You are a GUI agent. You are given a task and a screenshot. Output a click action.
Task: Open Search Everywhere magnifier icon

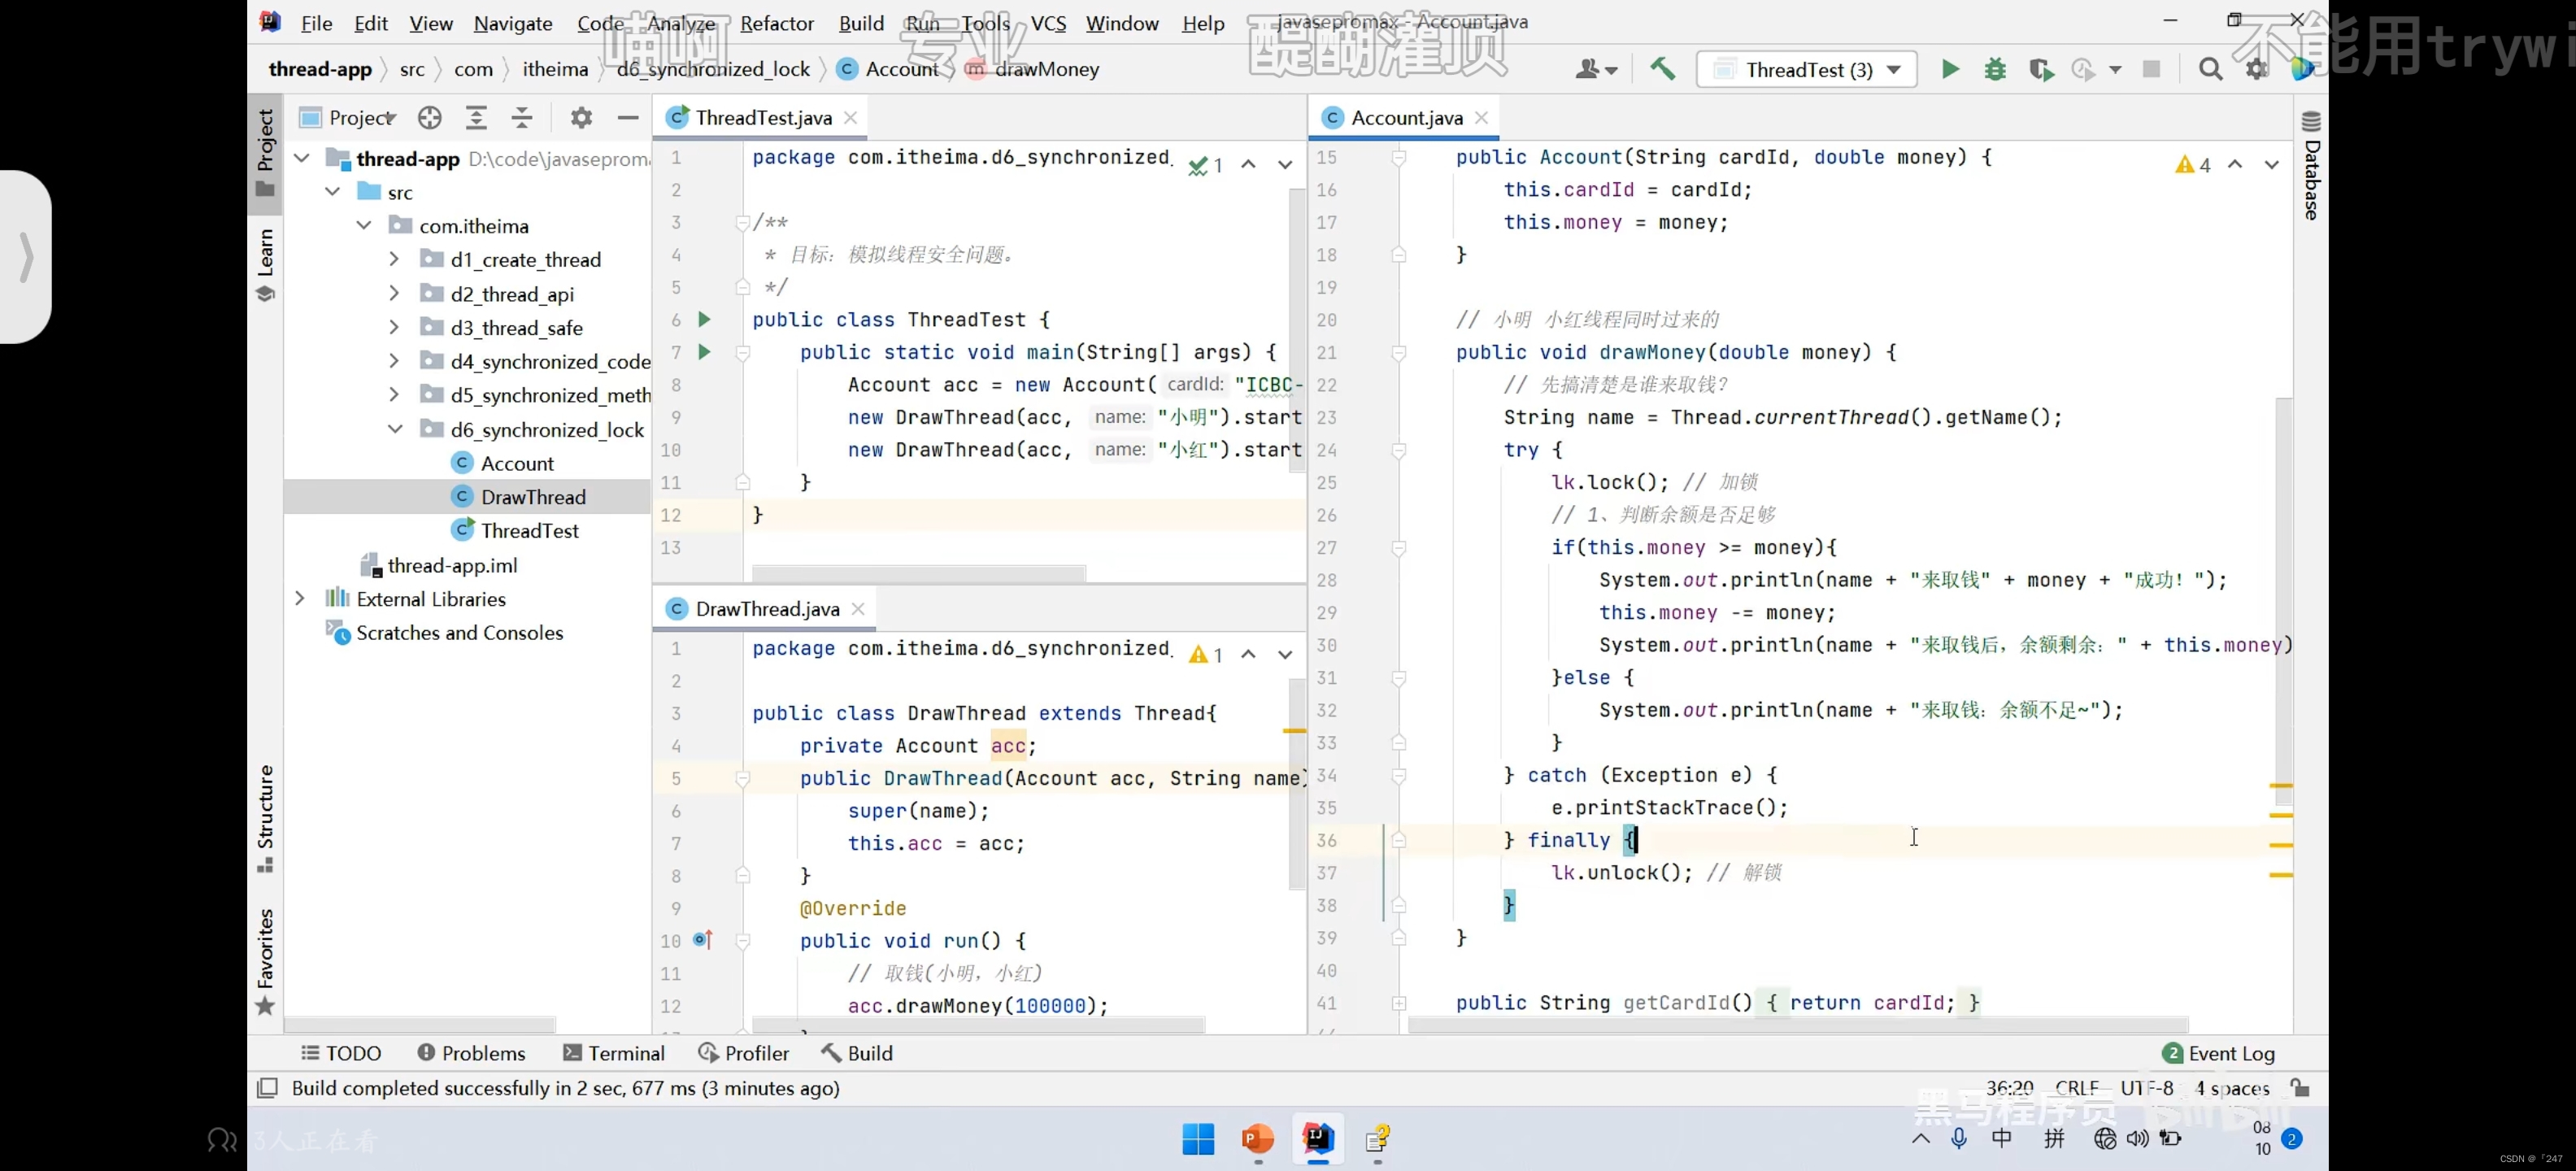(2210, 69)
